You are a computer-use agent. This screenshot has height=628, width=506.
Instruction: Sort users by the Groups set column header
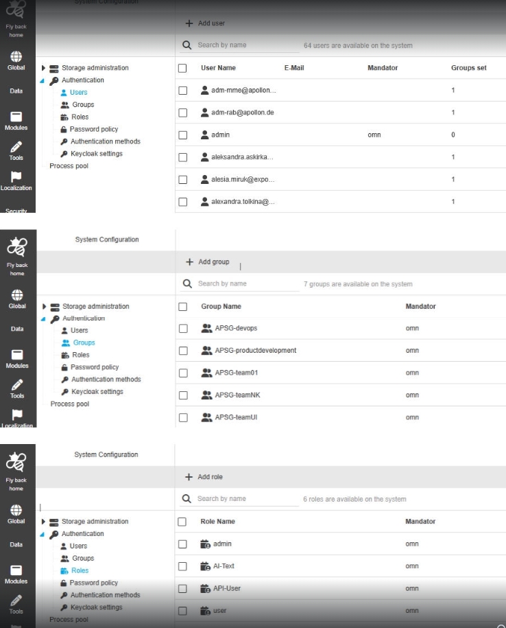468,68
